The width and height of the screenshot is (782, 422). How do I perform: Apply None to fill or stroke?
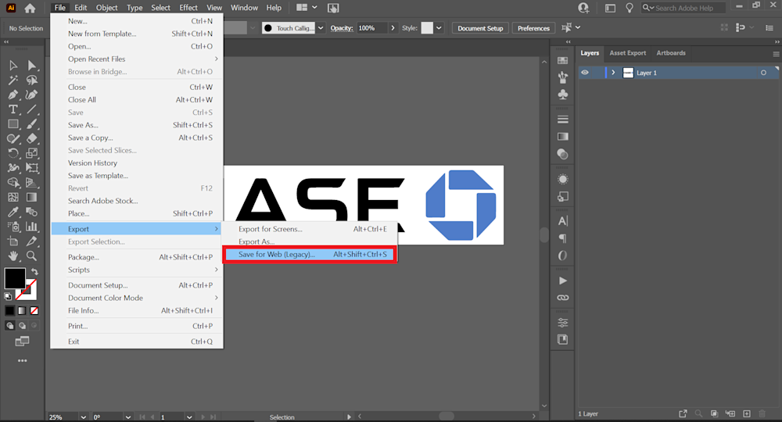coord(34,310)
